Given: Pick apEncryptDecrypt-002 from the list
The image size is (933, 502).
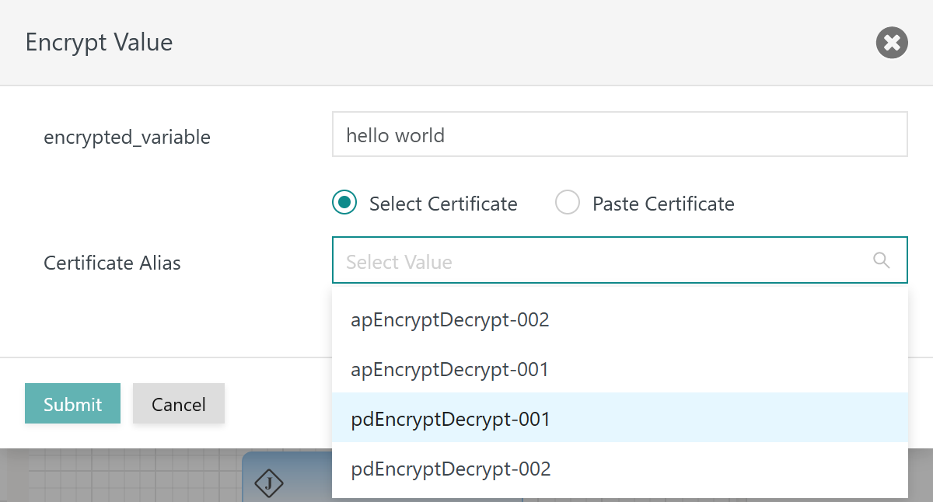Looking at the screenshot, I should [620, 319].
